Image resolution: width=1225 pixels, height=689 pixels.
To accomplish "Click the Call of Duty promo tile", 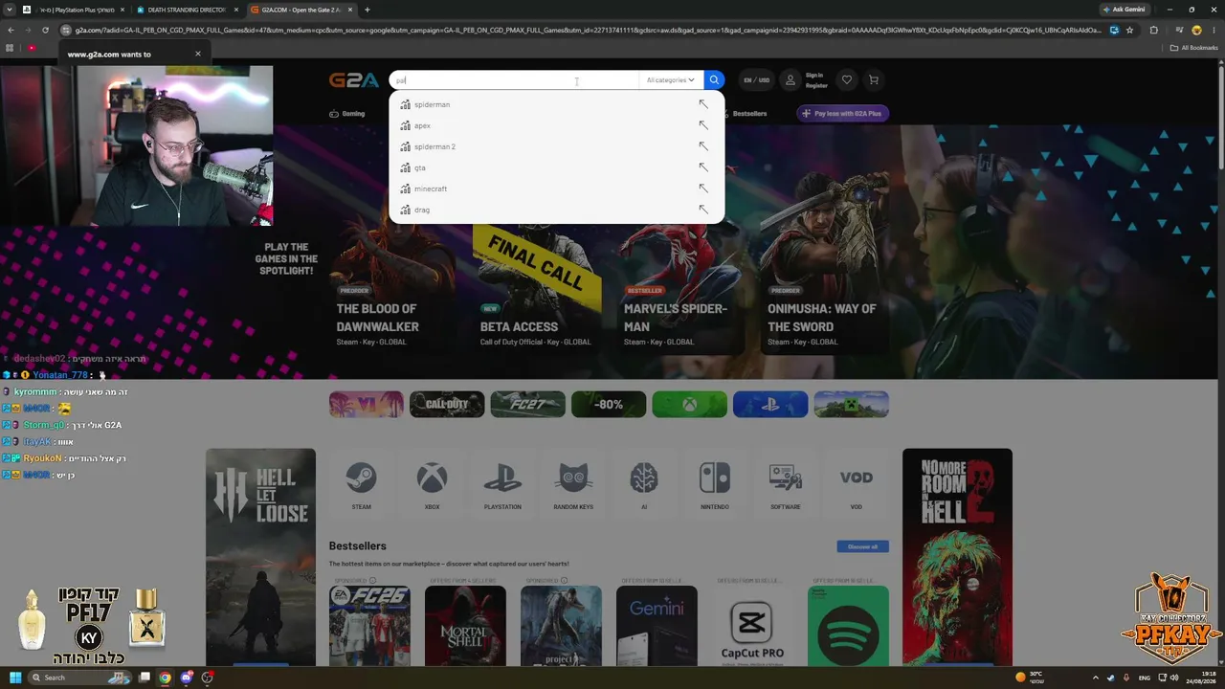I will 447,404.
